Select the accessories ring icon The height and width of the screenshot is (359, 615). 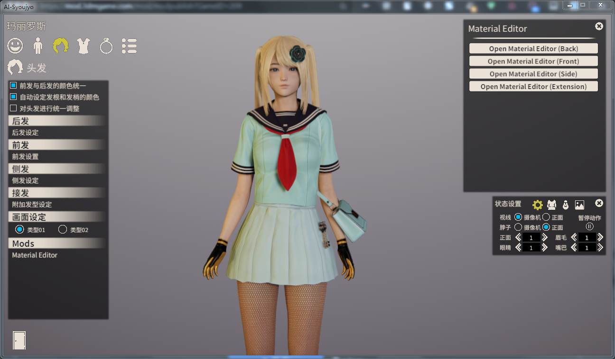[106, 46]
